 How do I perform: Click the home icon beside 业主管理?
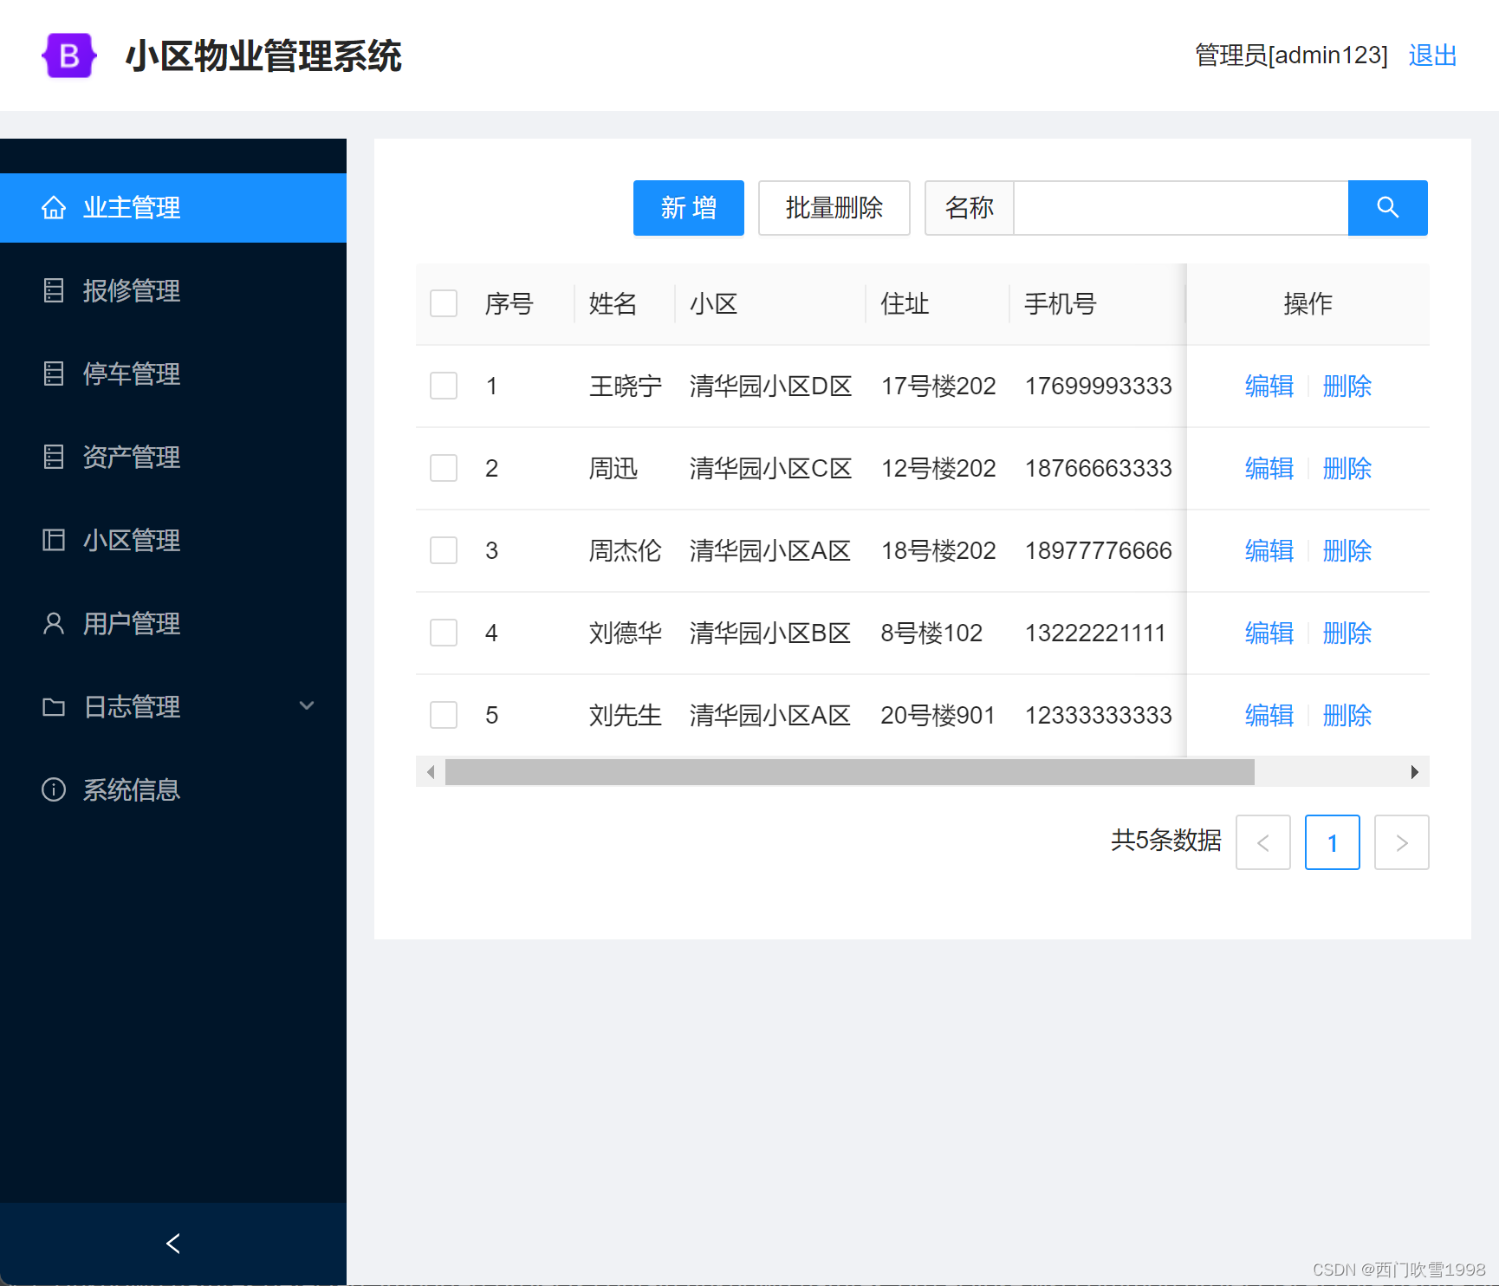pos(54,208)
